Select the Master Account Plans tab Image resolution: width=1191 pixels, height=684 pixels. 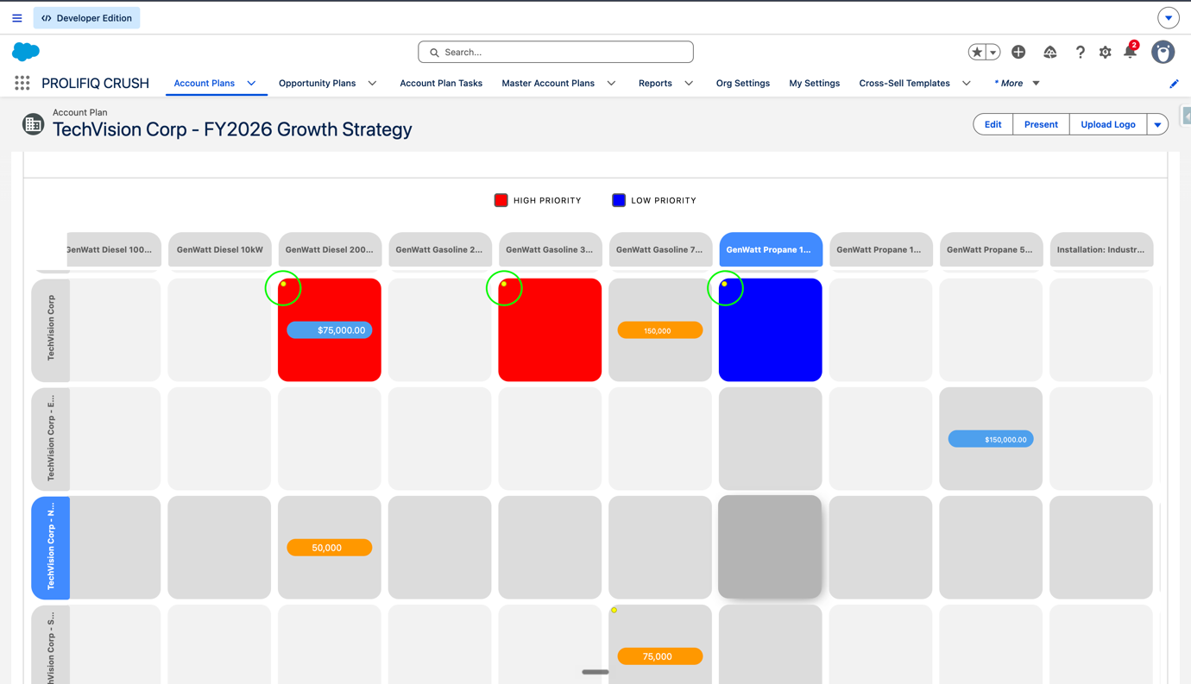coord(548,84)
